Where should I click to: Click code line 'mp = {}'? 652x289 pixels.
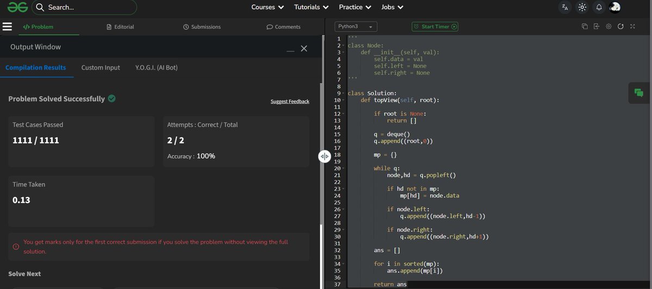(385, 155)
